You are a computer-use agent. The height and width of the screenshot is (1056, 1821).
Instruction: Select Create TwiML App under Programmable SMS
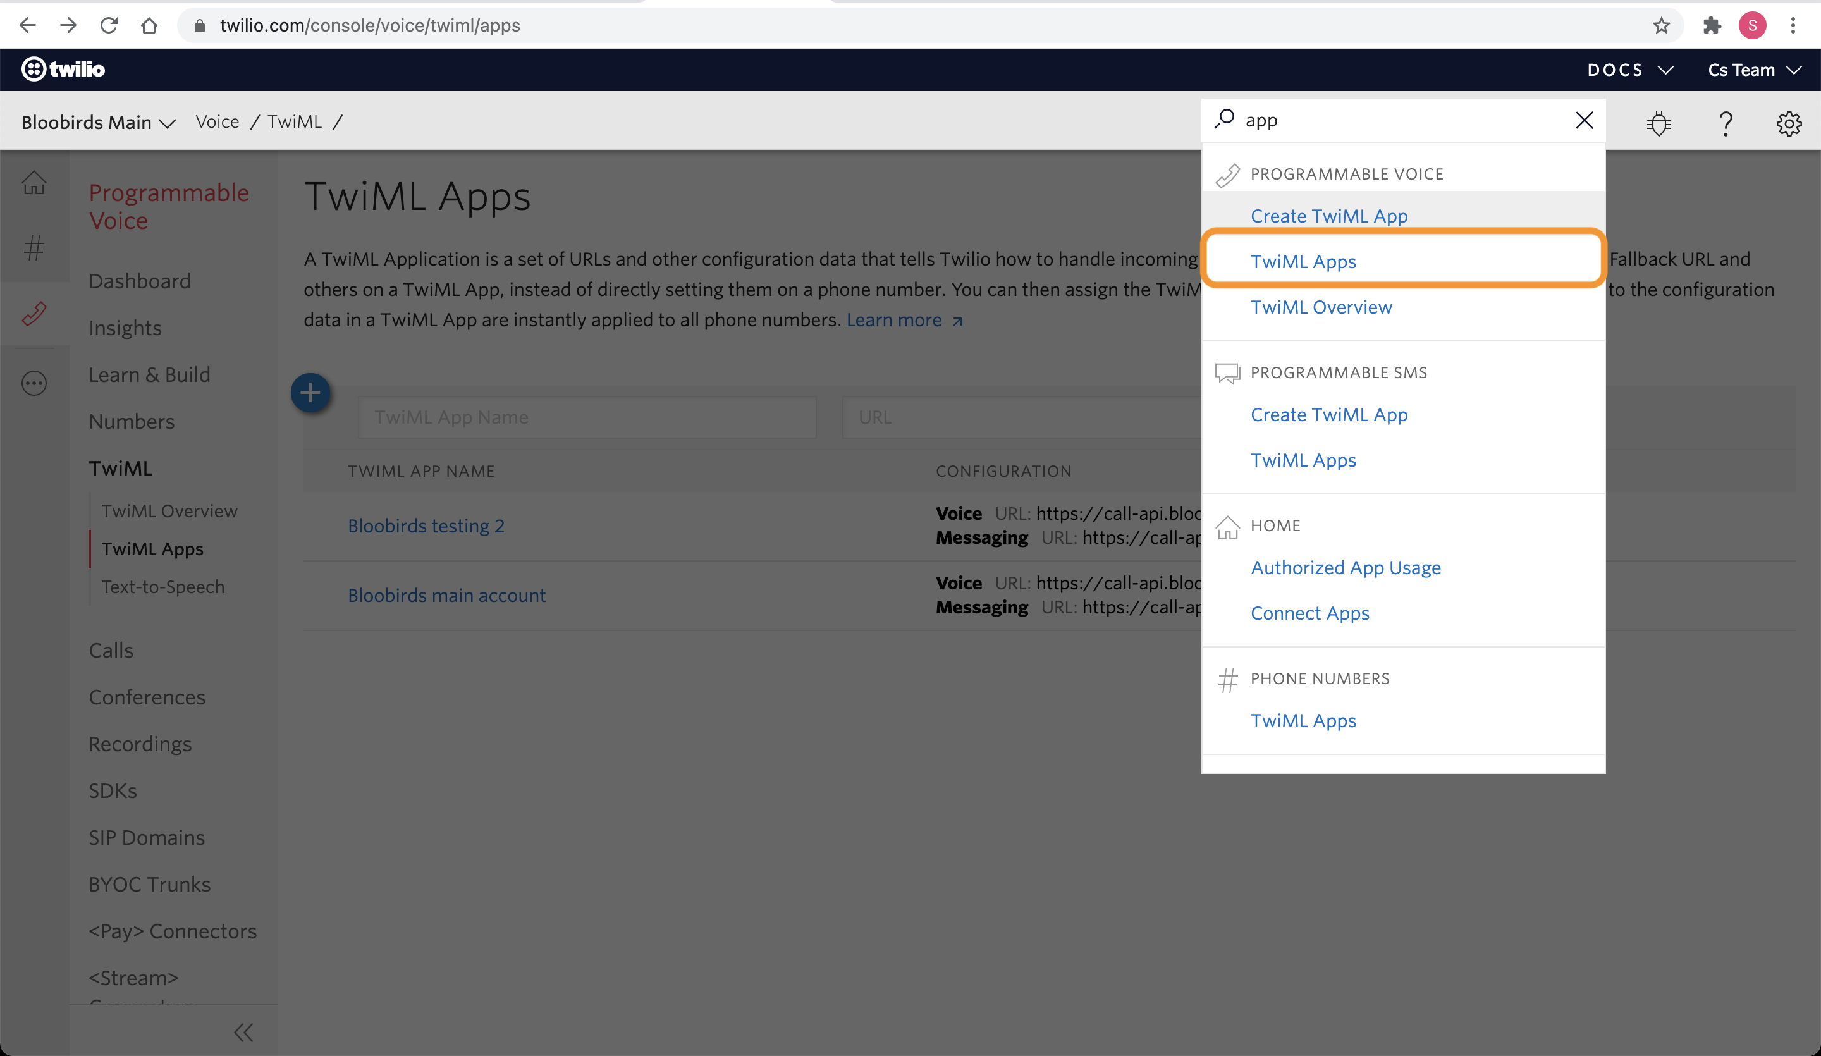click(x=1329, y=415)
